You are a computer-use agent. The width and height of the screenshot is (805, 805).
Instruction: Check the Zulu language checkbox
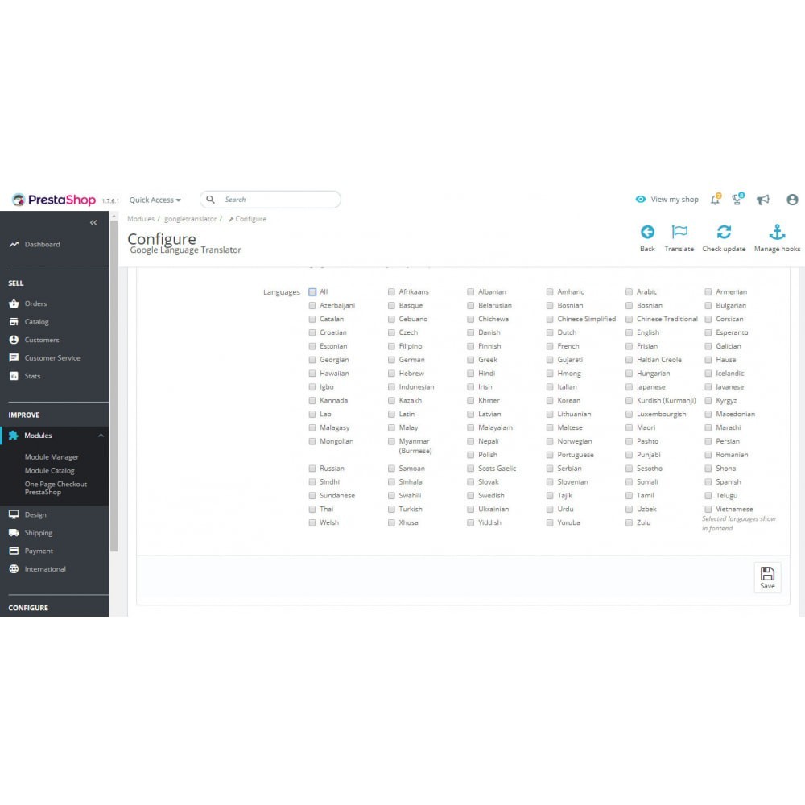coord(629,522)
